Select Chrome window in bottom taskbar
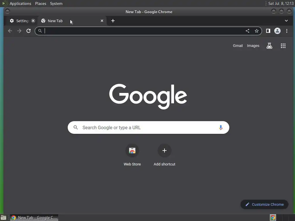Screen dimensions: 295x221 pyautogui.click(x=34, y=218)
